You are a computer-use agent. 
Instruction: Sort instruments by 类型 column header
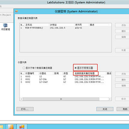pos(68,74)
